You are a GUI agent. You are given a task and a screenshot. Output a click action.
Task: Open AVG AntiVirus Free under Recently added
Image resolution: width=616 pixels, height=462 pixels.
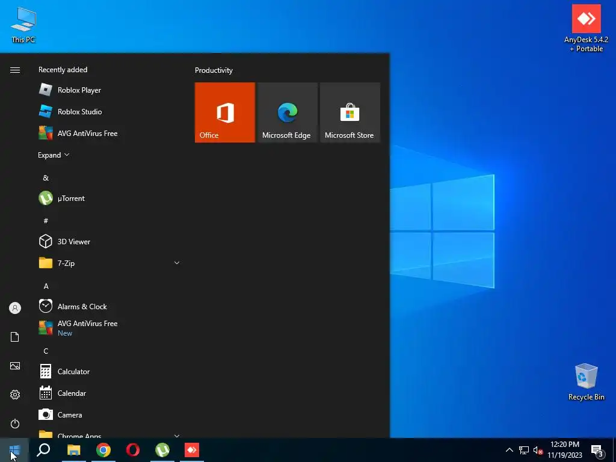(x=109, y=133)
